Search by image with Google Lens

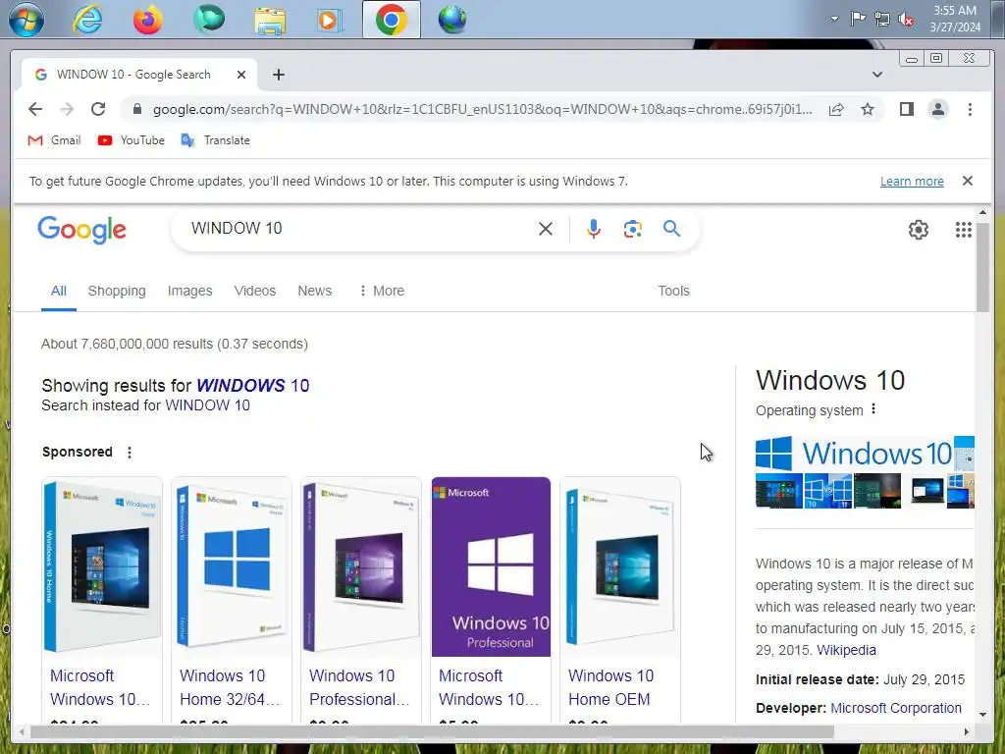[633, 229]
